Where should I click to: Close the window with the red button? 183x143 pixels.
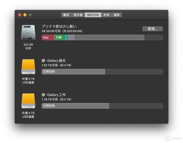[20, 15]
